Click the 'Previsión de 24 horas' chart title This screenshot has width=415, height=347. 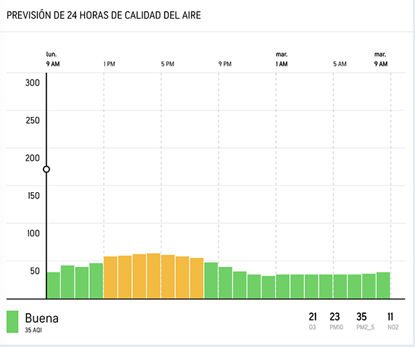point(104,15)
